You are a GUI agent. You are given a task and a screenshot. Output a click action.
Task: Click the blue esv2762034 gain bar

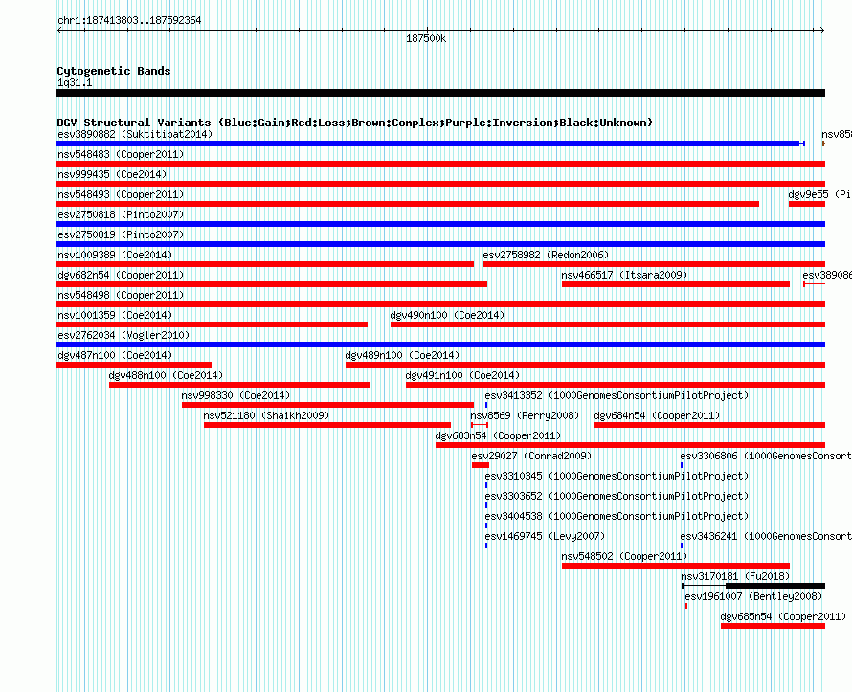440,345
